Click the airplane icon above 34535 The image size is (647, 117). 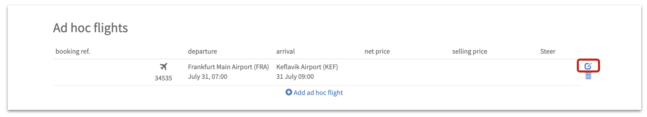[163, 67]
